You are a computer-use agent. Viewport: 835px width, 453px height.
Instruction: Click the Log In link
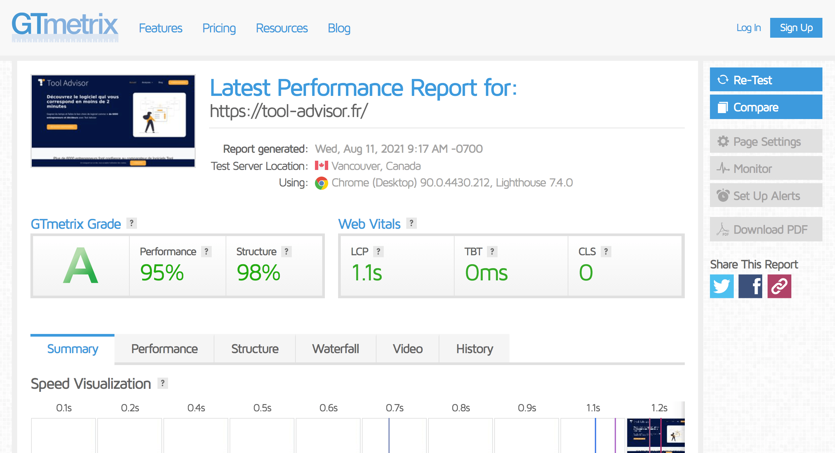coord(749,28)
